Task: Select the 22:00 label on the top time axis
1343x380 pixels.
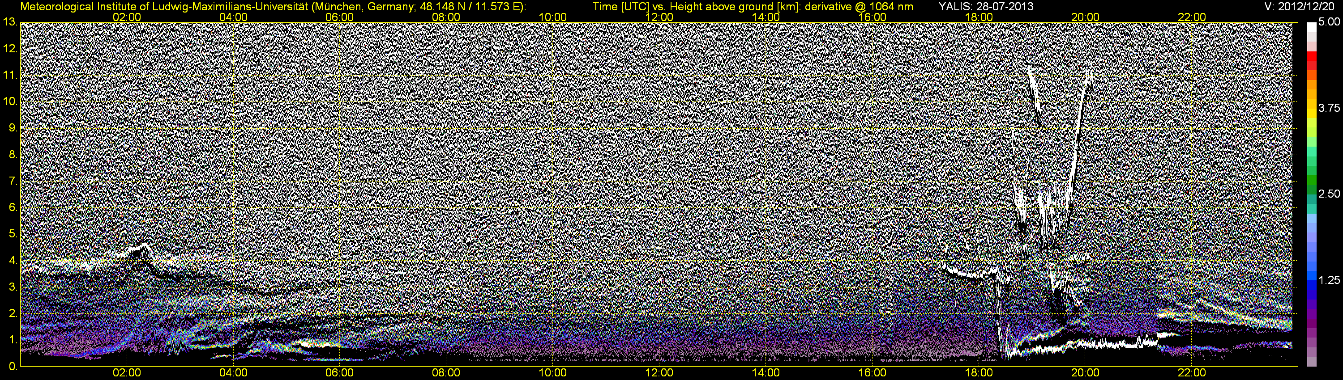Action: 1192,17
